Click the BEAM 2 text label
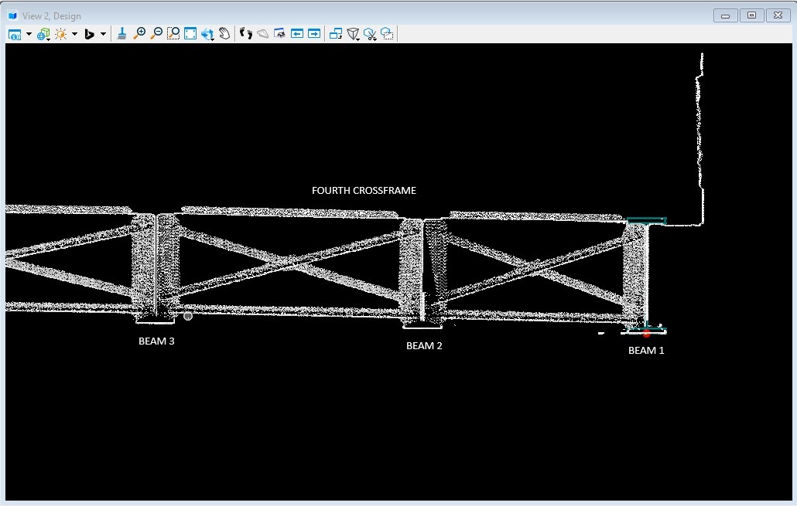The image size is (797, 506). click(x=424, y=346)
